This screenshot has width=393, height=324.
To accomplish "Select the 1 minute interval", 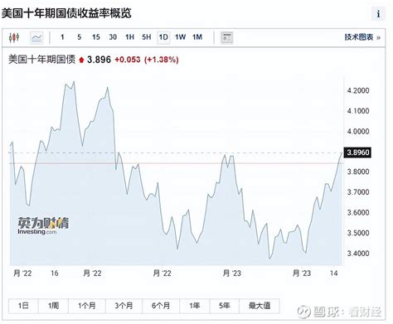I will (62, 37).
